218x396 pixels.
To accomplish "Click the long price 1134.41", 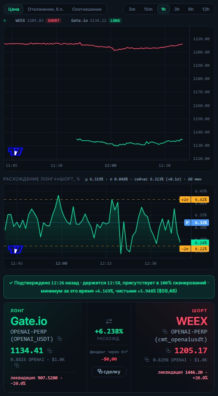I will pos(27,351).
